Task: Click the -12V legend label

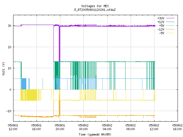Action: 161,29
